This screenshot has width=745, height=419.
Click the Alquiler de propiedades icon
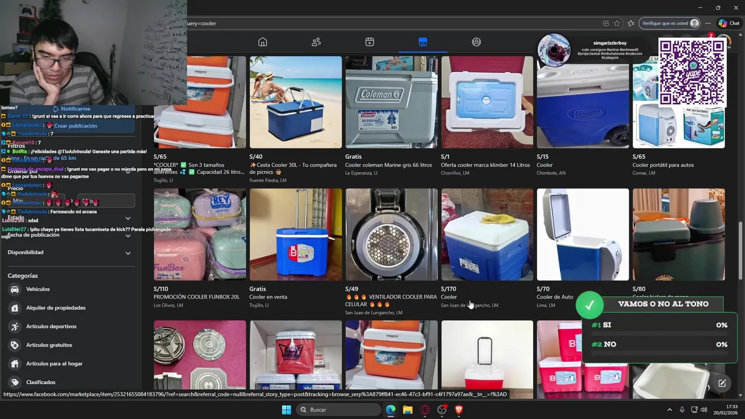[15, 308]
